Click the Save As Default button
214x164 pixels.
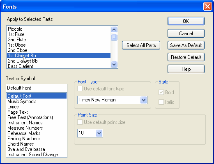pos(186,45)
